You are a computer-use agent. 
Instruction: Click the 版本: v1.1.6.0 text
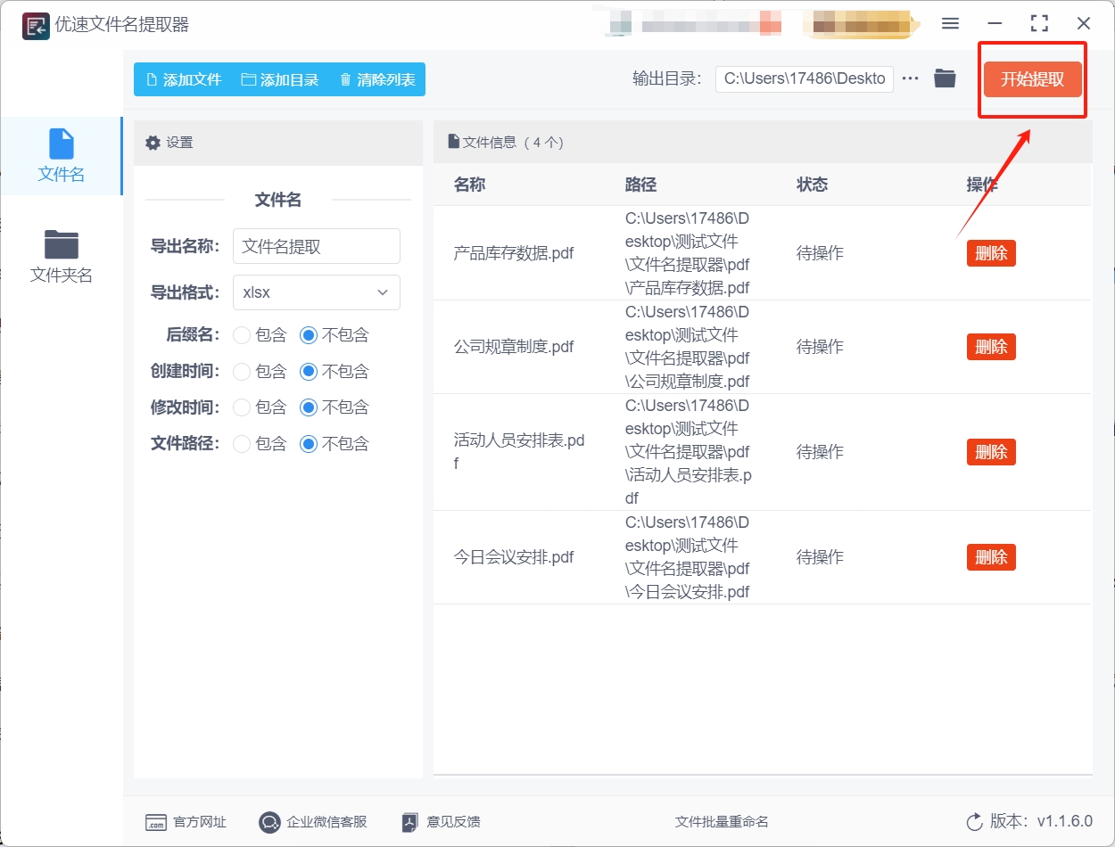click(1041, 822)
